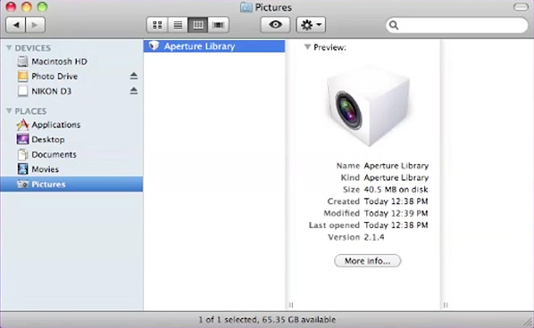Click the status bar selection text
The width and height of the screenshot is (534, 328).
pyautogui.click(x=267, y=319)
